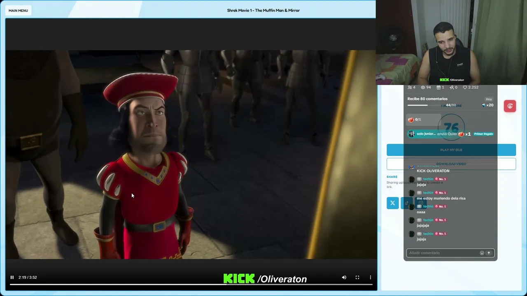Viewport: 527px width, 296px height.
Task: Click the 'jajajaja' chat comment
Action: pos(423,226)
